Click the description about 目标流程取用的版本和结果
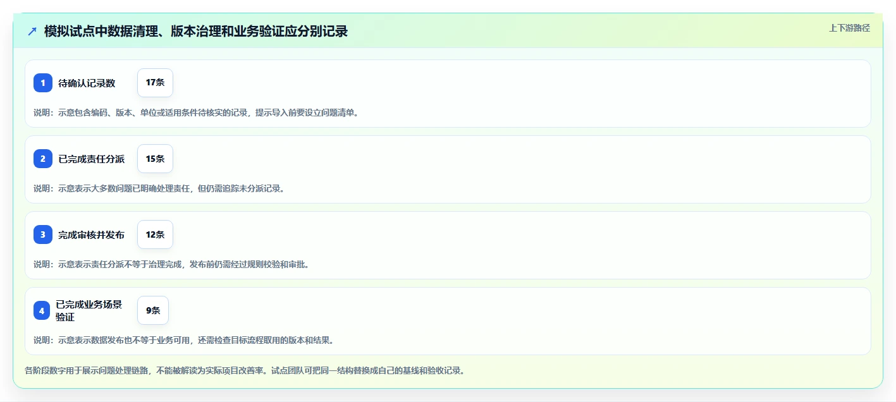896x402 pixels. click(x=183, y=340)
